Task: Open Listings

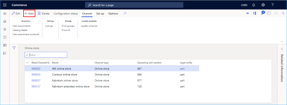Action: [49, 26]
